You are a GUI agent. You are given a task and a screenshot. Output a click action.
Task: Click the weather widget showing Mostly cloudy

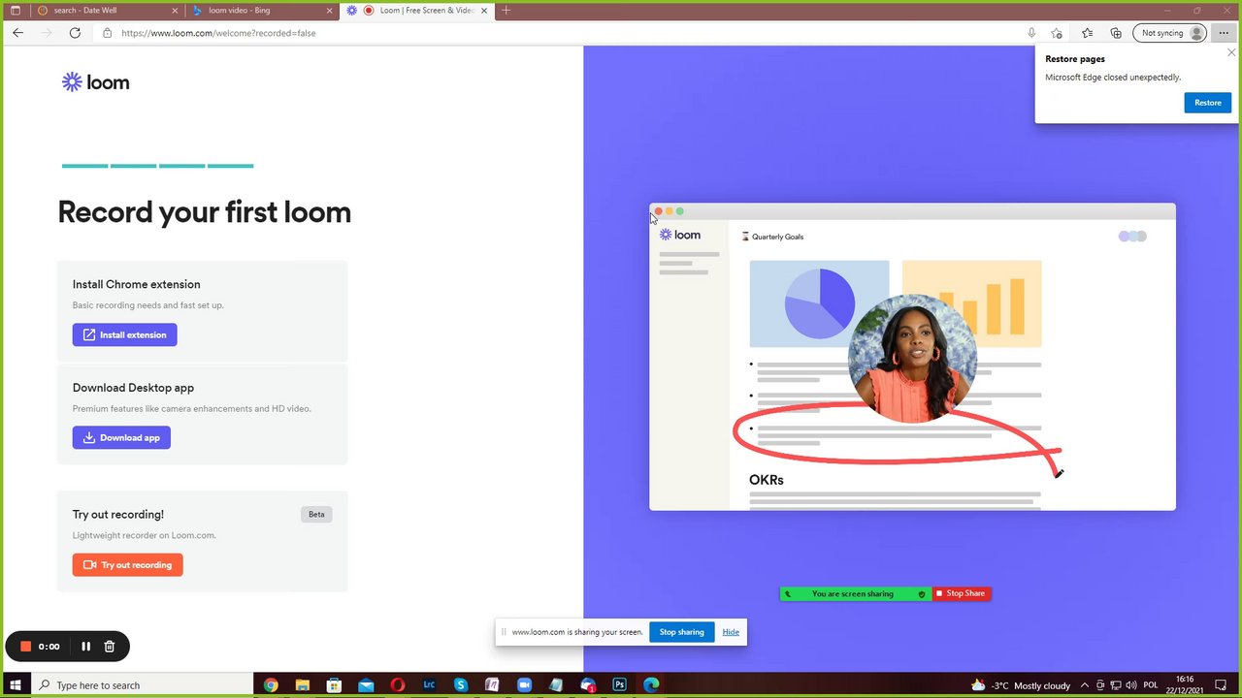pos(1021,685)
